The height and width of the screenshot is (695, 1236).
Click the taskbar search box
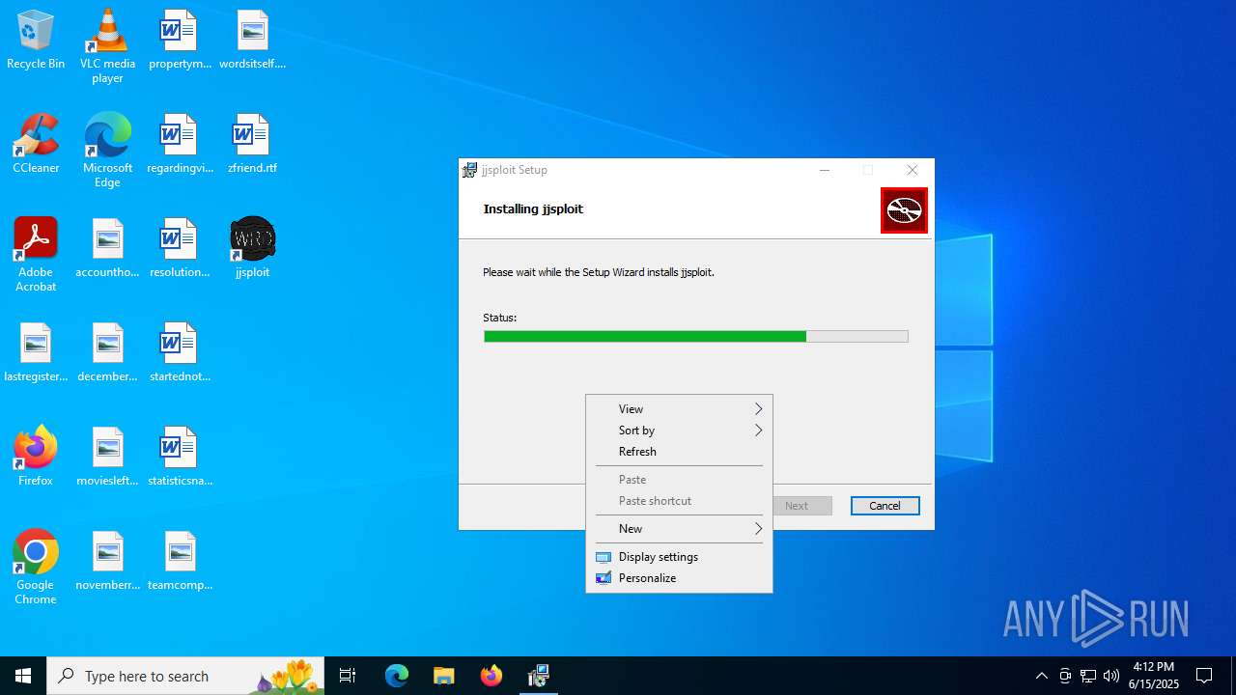[187, 676]
